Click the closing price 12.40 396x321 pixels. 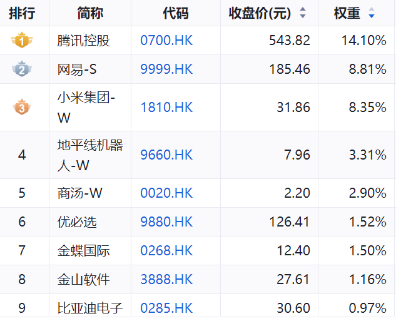click(293, 251)
